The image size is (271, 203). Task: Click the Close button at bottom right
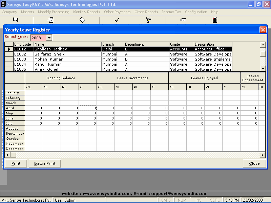[x=254, y=163]
